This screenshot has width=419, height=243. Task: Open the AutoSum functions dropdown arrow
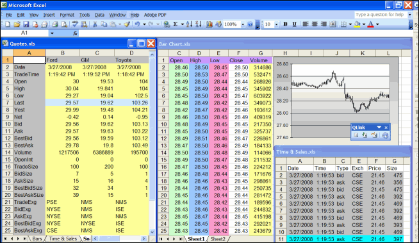[x=182, y=24]
